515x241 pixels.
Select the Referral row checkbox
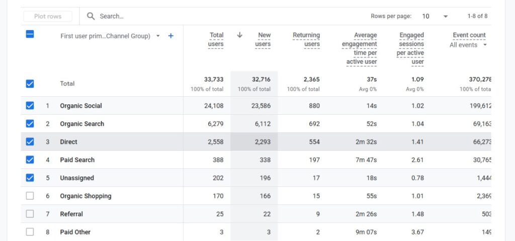point(30,214)
